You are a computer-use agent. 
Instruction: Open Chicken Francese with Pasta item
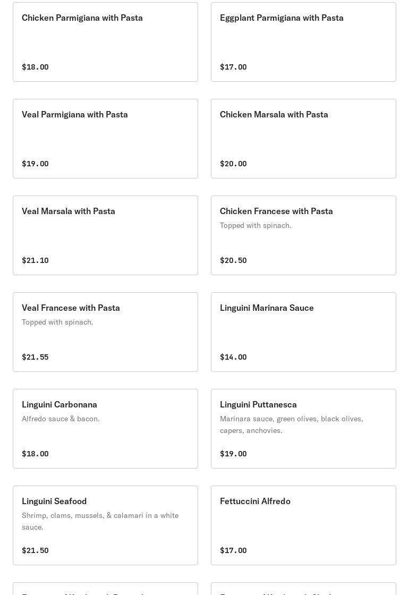(303, 235)
